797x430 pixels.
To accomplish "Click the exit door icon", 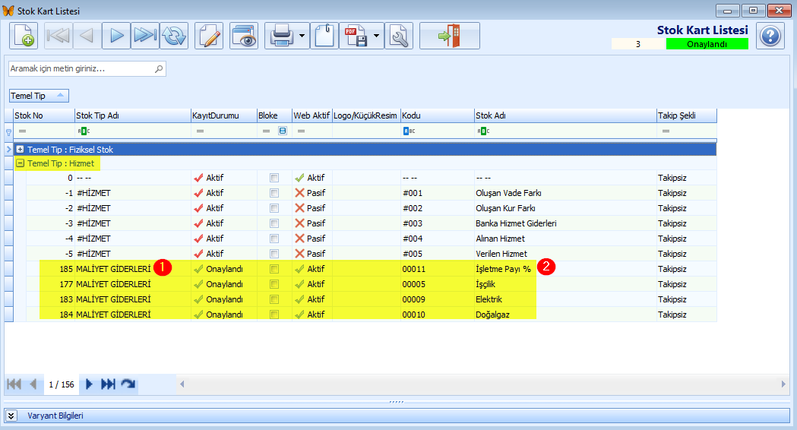I will coord(450,36).
